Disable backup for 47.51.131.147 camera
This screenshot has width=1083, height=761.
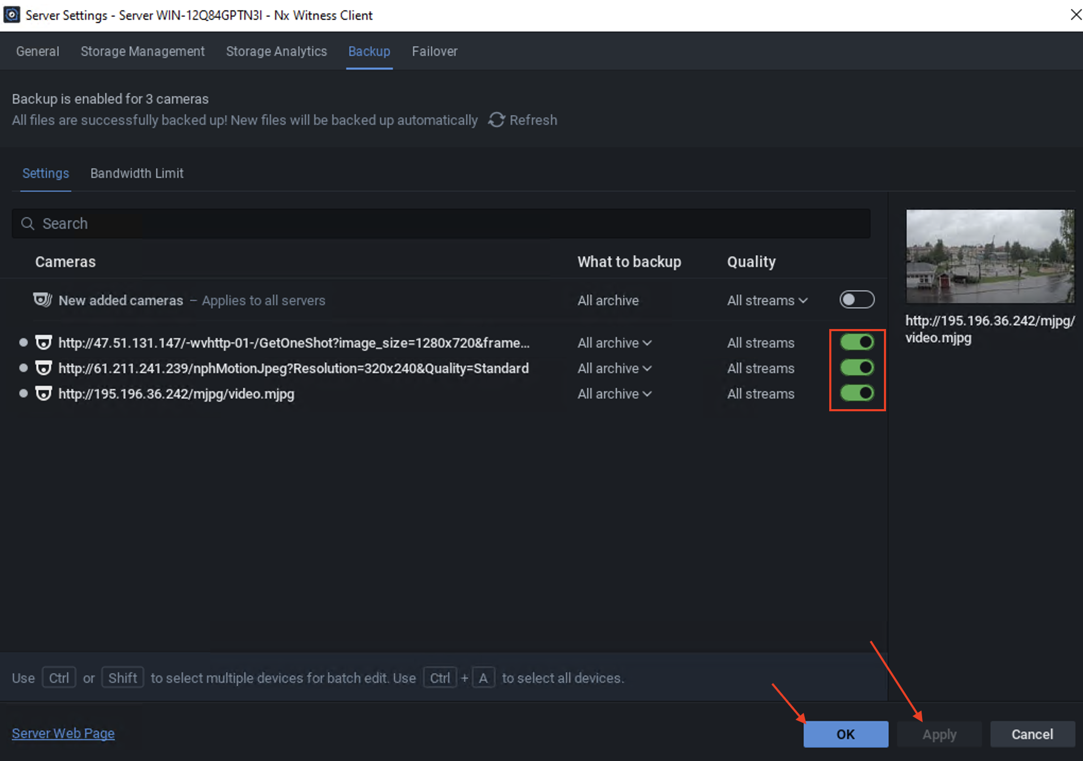coord(856,342)
